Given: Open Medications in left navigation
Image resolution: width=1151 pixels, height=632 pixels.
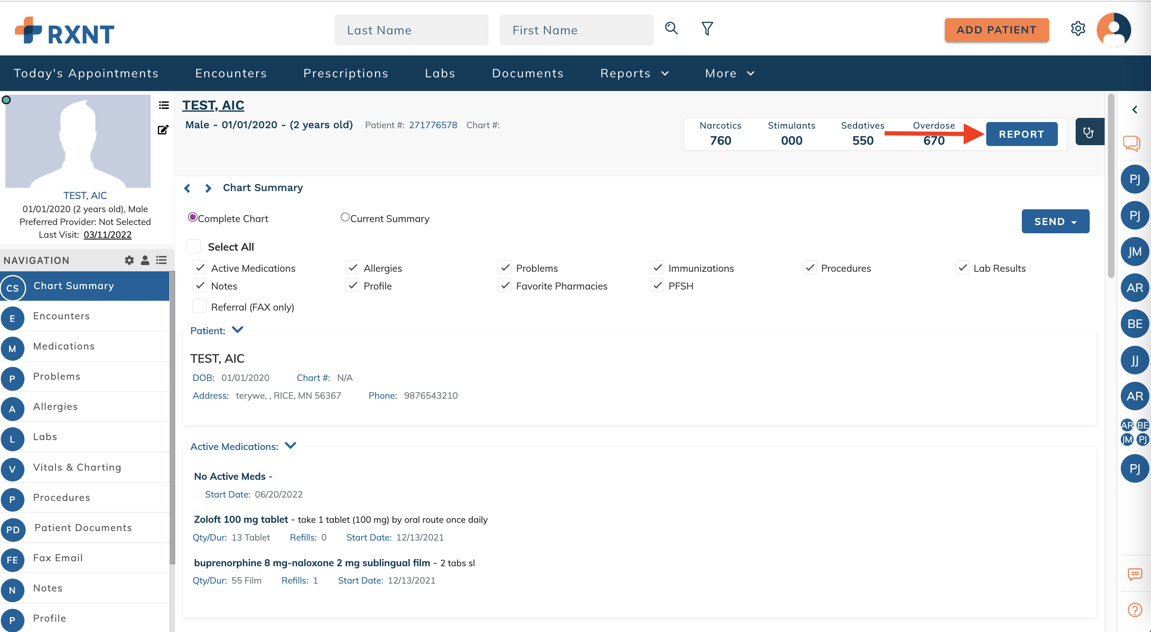Looking at the screenshot, I should [85, 346].
